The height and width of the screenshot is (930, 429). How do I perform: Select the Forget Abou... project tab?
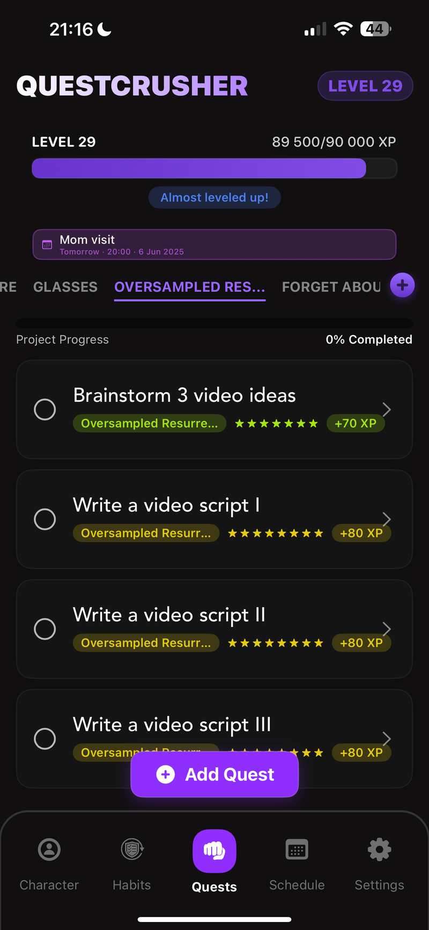coord(331,287)
